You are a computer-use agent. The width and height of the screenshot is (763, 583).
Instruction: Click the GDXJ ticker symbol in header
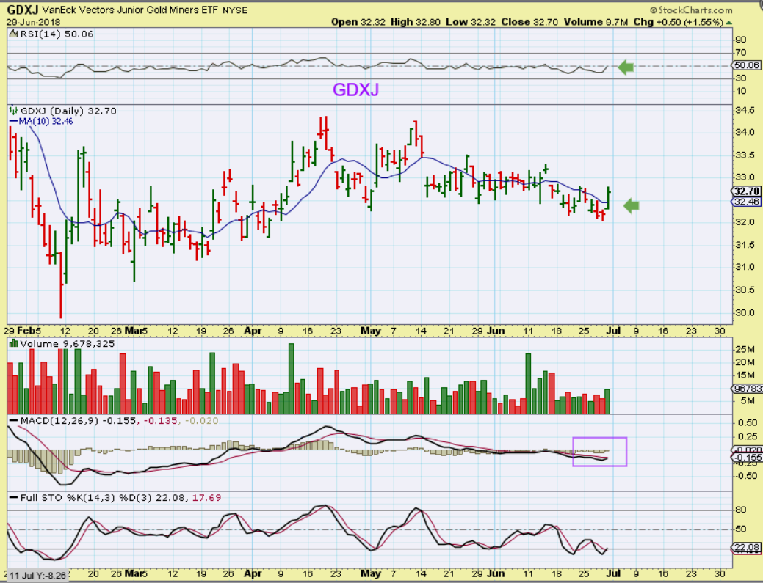pyautogui.click(x=22, y=10)
